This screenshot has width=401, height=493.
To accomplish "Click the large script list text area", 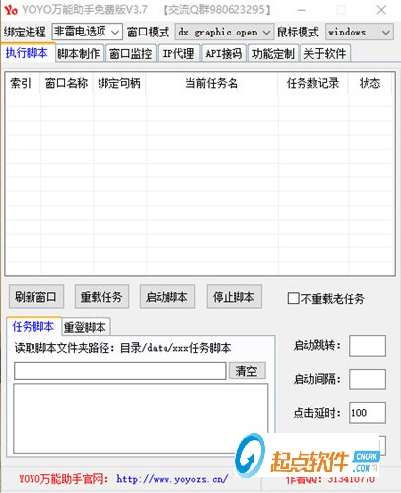I will click(x=141, y=418).
